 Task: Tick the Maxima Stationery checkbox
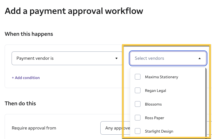coord(138,77)
